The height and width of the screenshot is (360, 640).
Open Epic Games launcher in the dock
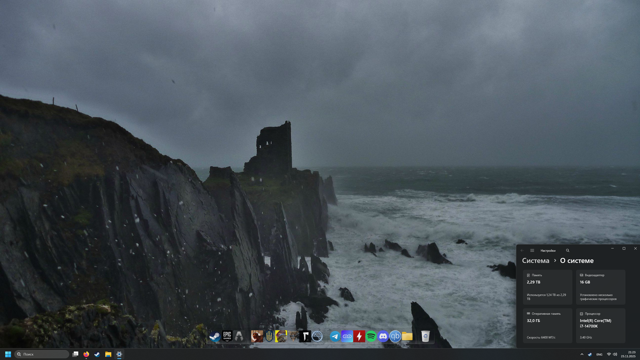pyautogui.click(x=227, y=336)
